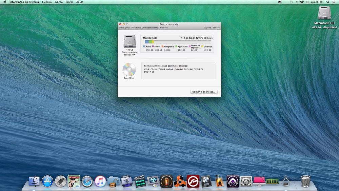
Task: Launch iTunes music note icon
Action: pyautogui.click(x=100, y=181)
